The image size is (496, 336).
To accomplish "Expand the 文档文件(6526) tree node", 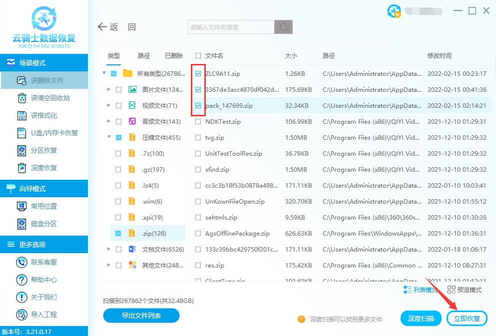I will 109,249.
